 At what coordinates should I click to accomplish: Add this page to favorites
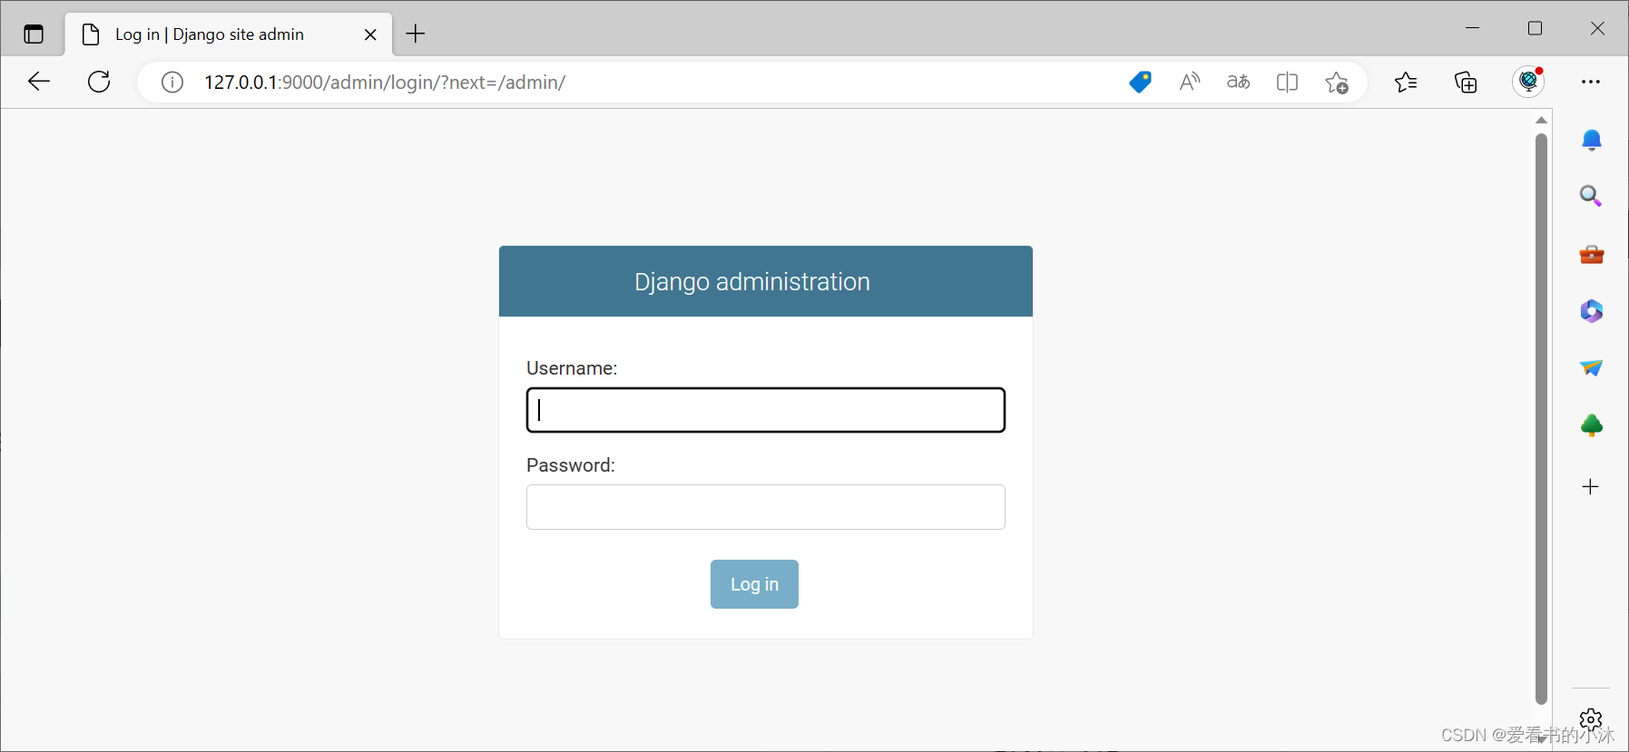coord(1337,83)
